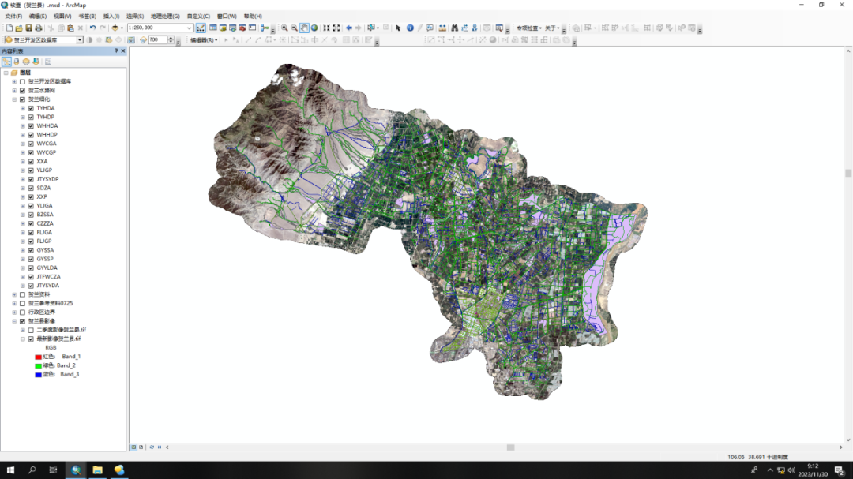
Task: Toggle BZSSA layer checkbox
Action: (x=31, y=215)
